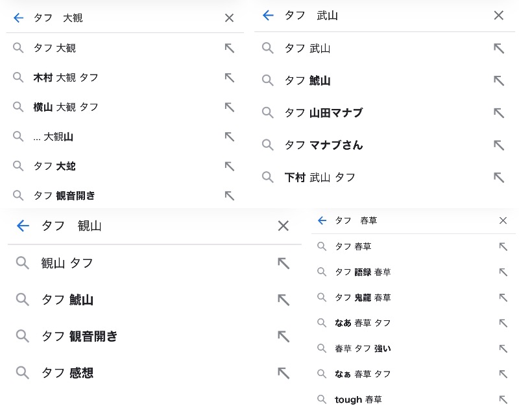
Task: Click search icon beside タフ 大蛇
Action: (18, 166)
